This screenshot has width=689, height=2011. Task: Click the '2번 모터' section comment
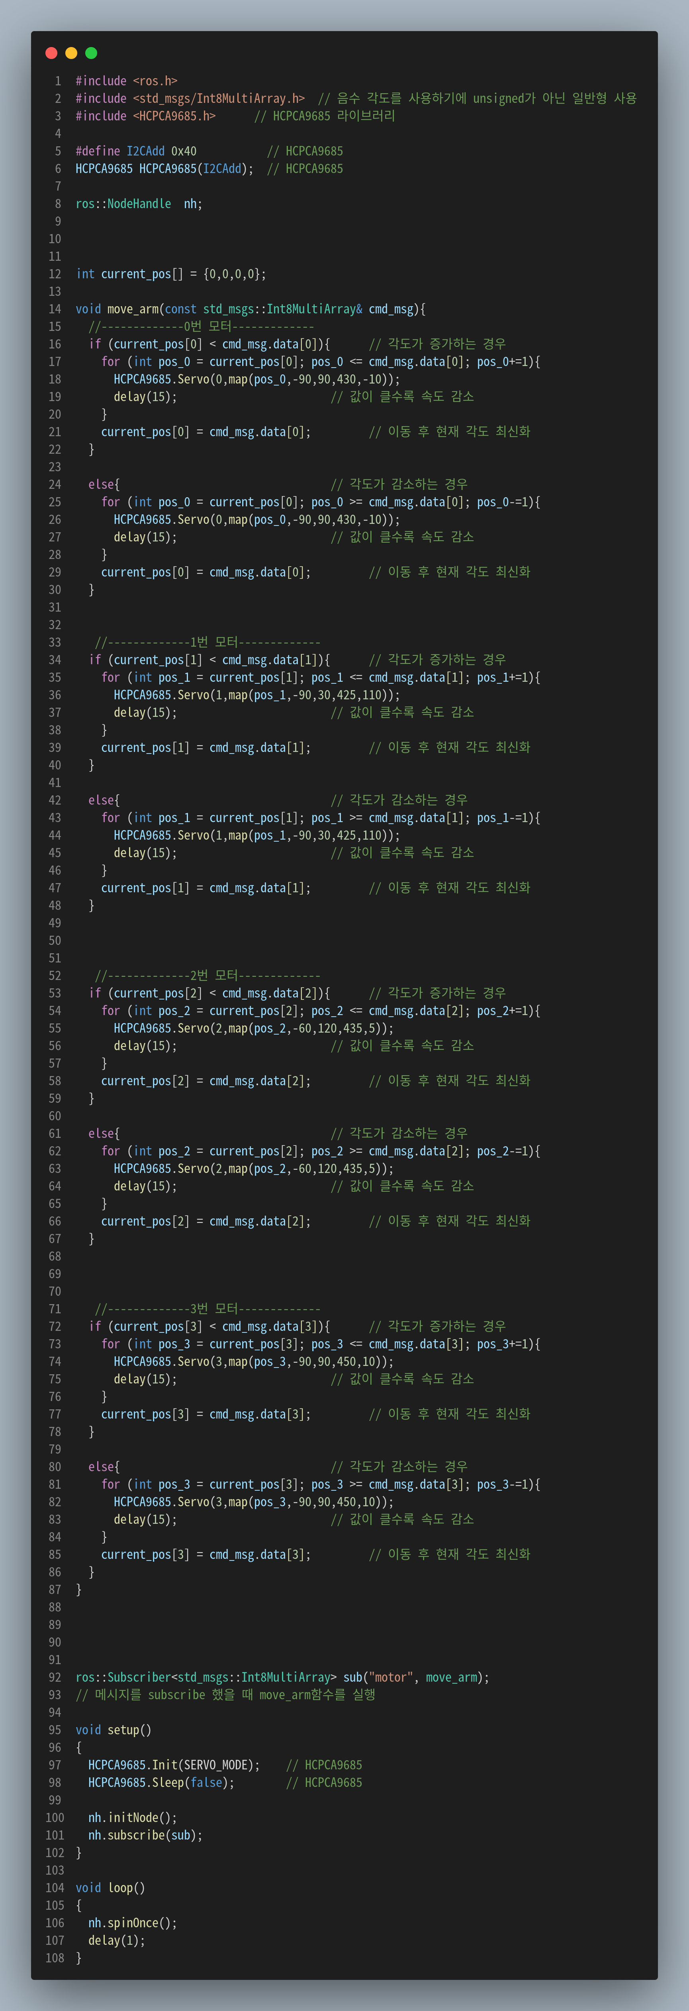pyautogui.click(x=207, y=976)
